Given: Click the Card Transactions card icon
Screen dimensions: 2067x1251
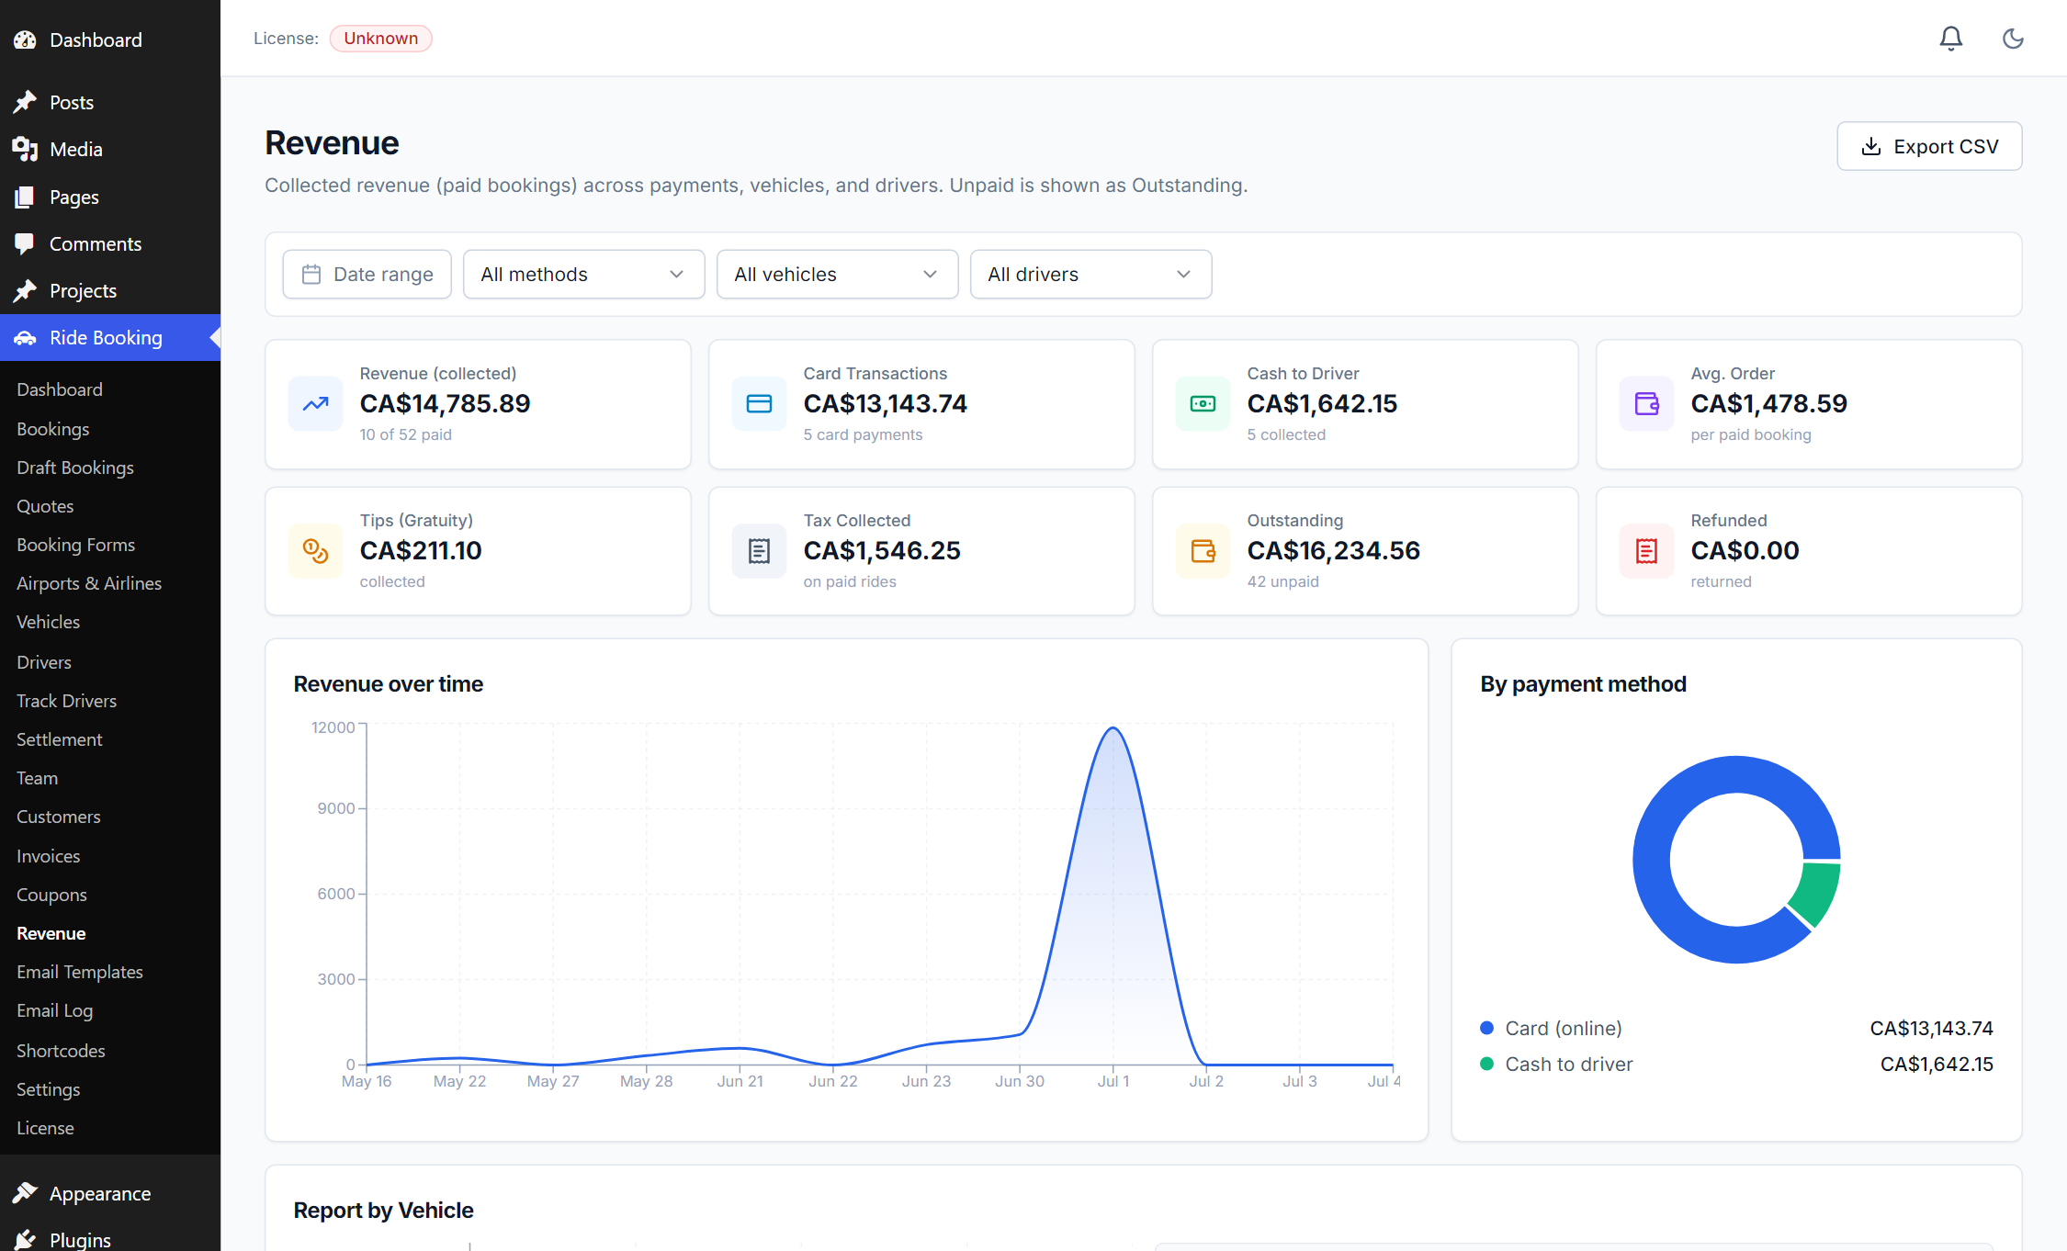Looking at the screenshot, I should pyautogui.click(x=760, y=404).
